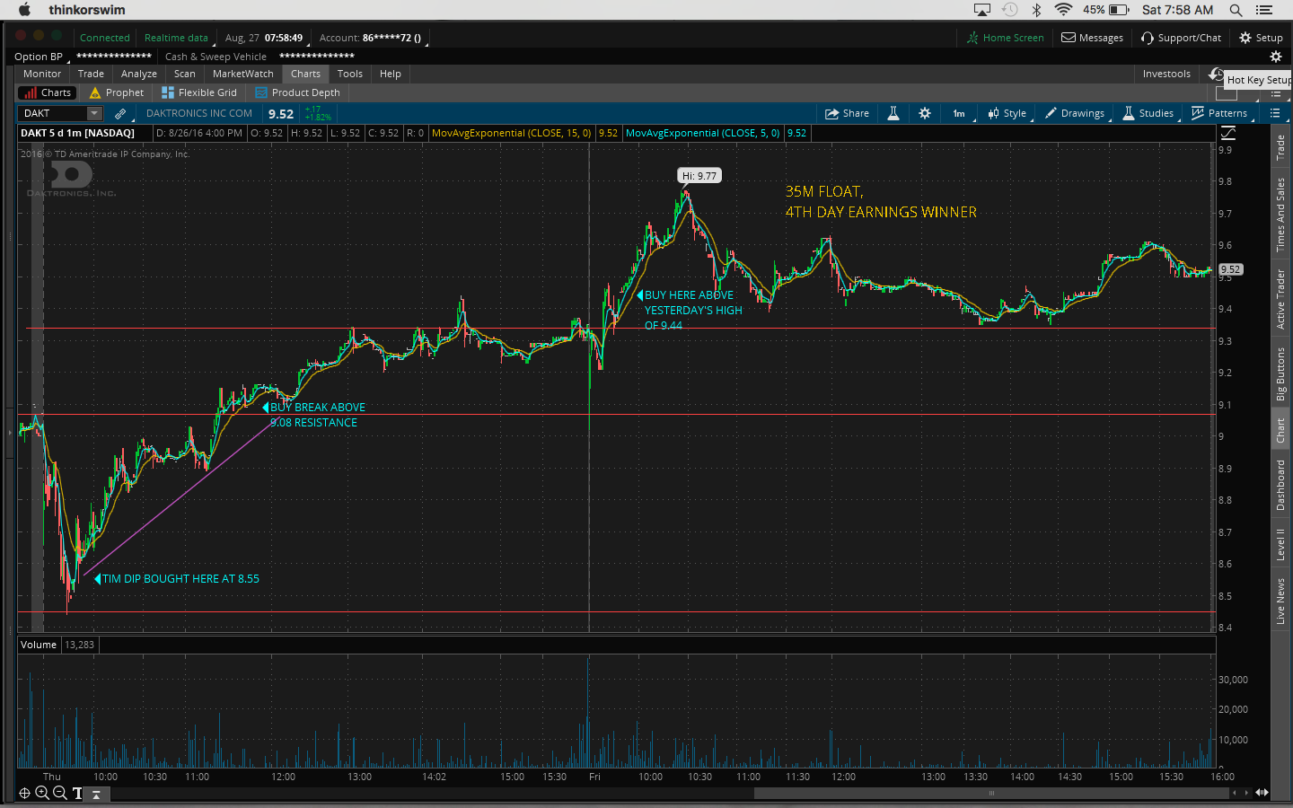This screenshot has height=808, width=1293.
Task: Open the Prophet sub-tab
Action: click(x=116, y=92)
